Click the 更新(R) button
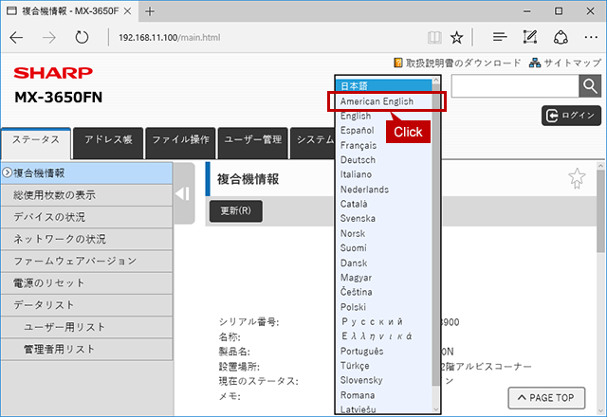Screen dimensions: 607x417 click(x=236, y=210)
